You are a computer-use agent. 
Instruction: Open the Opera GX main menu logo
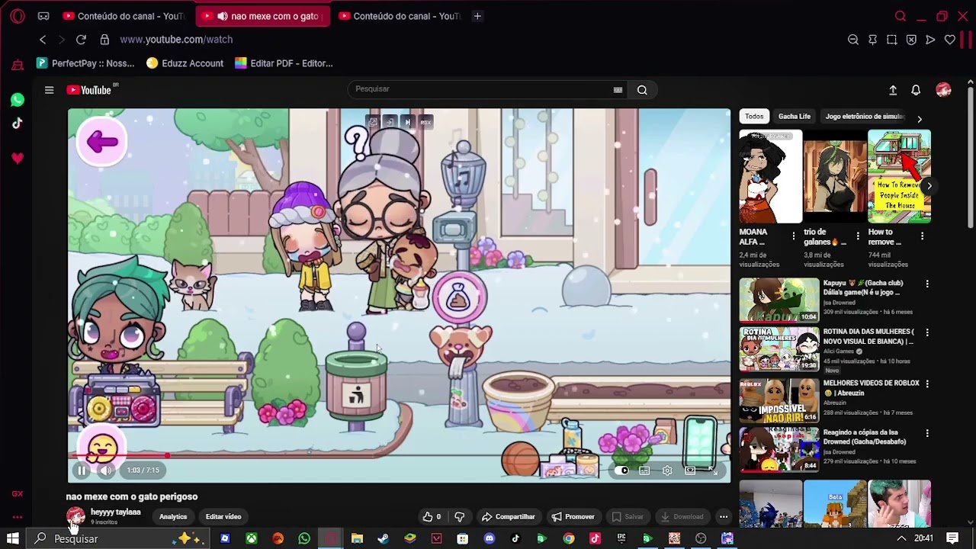(18, 16)
